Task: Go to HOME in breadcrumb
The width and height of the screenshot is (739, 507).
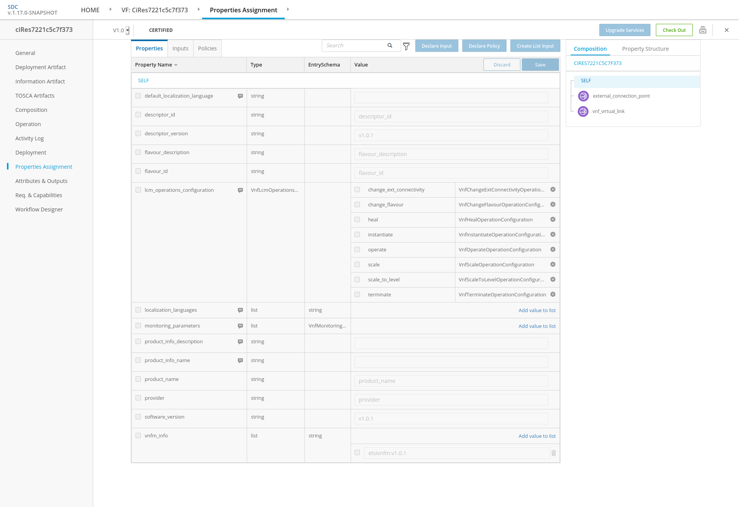Action: (x=90, y=10)
